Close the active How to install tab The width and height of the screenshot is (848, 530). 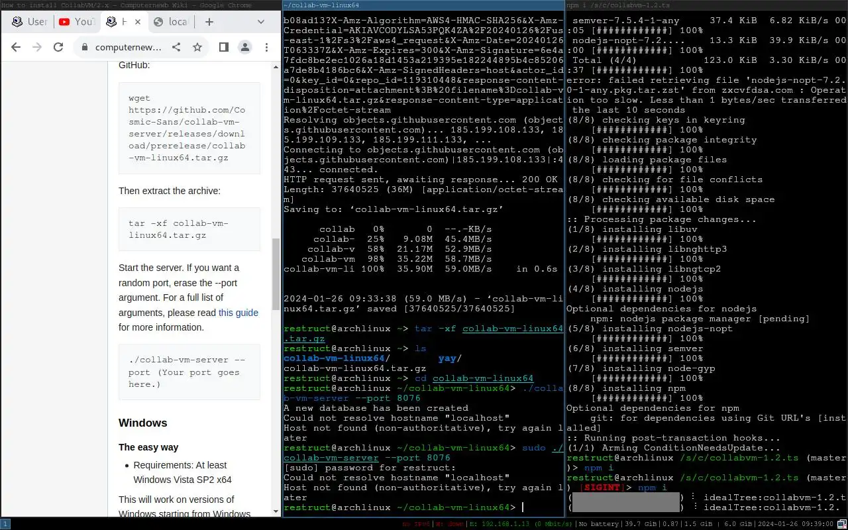(137, 22)
